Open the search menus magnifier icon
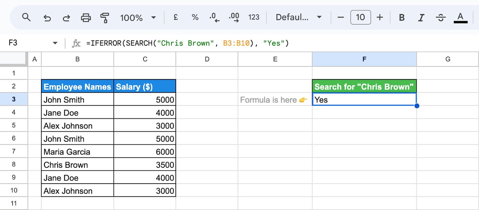 pyautogui.click(x=26, y=17)
